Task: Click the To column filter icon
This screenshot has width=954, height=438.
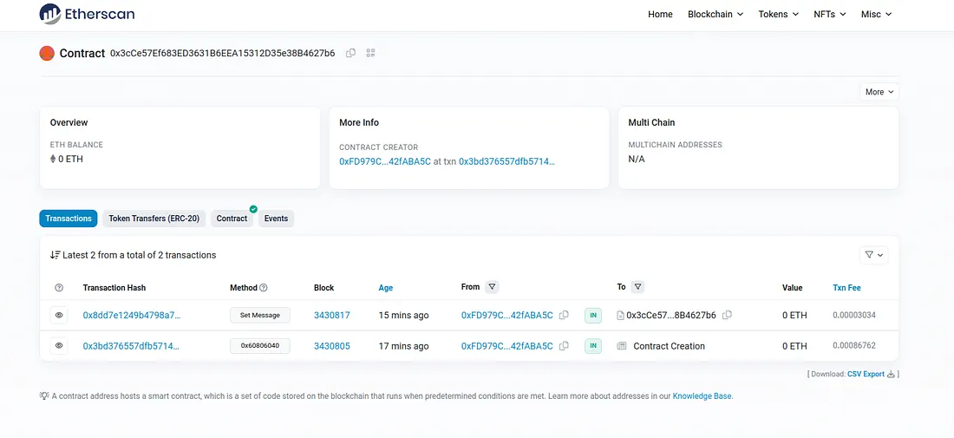Action: (x=637, y=287)
